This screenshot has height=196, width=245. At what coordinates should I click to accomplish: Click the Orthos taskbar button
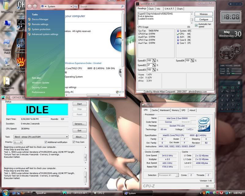[x=77, y=193]
